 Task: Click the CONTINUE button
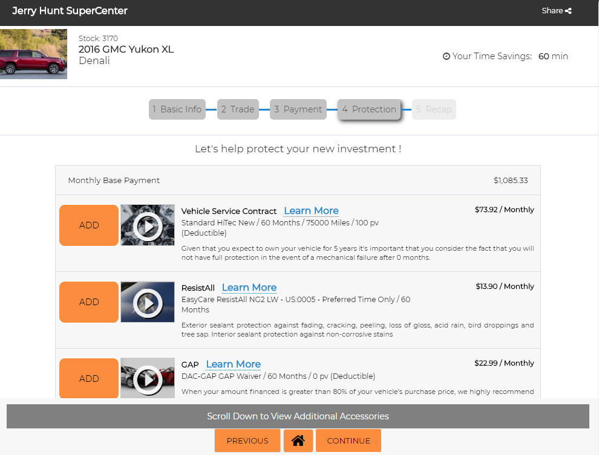349,440
